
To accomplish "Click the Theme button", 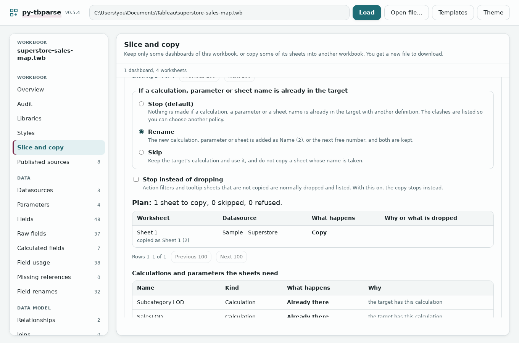I will (493, 13).
